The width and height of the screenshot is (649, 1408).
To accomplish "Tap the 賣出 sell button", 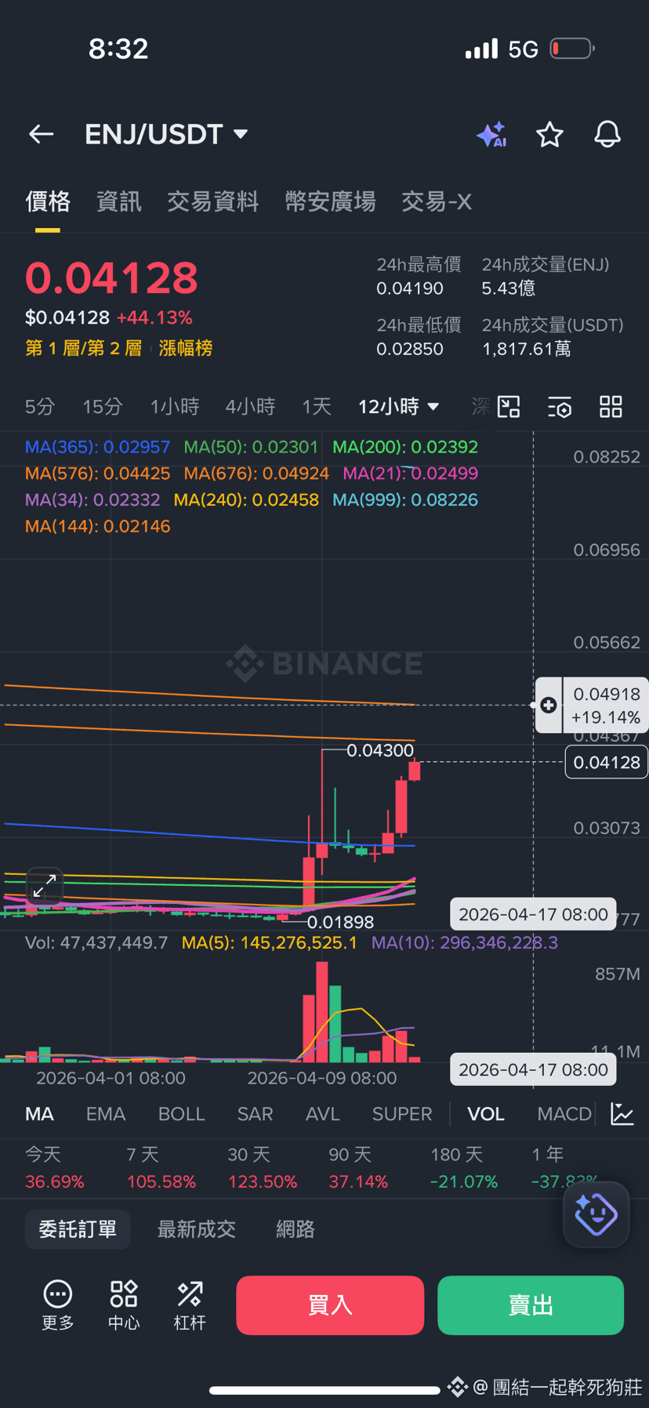I will coord(531,1305).
